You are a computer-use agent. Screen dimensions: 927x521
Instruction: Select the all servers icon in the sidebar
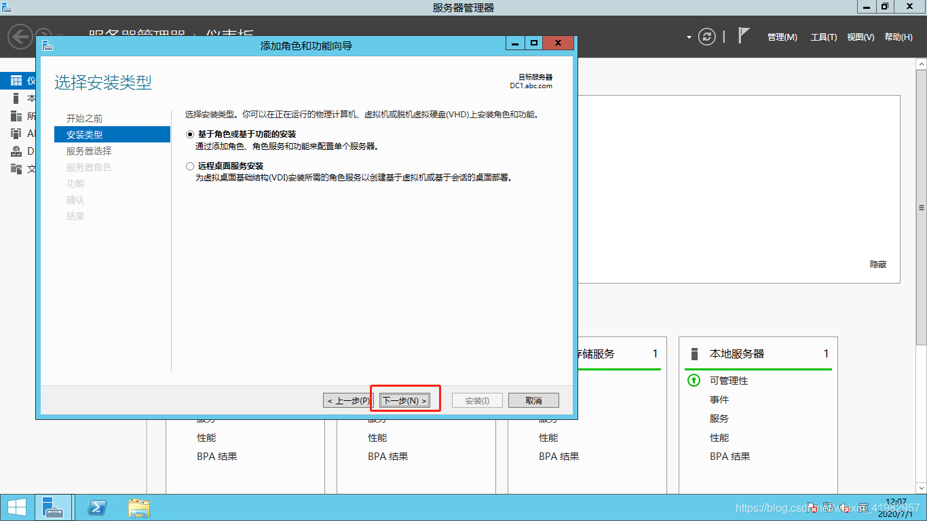point(16,116)
